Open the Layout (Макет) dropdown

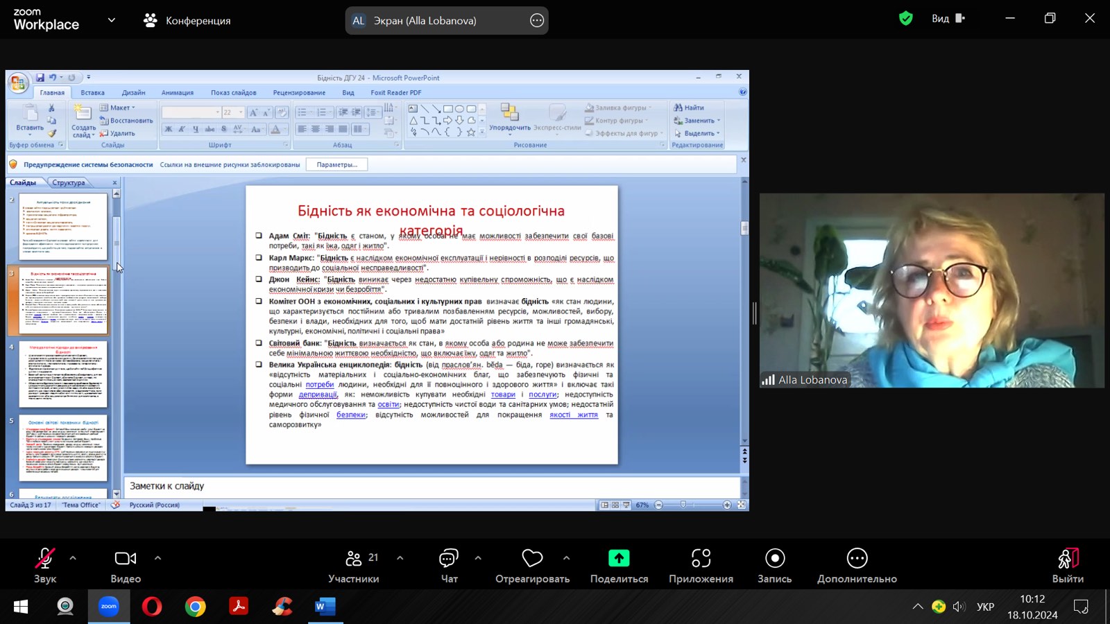[118, 107]
